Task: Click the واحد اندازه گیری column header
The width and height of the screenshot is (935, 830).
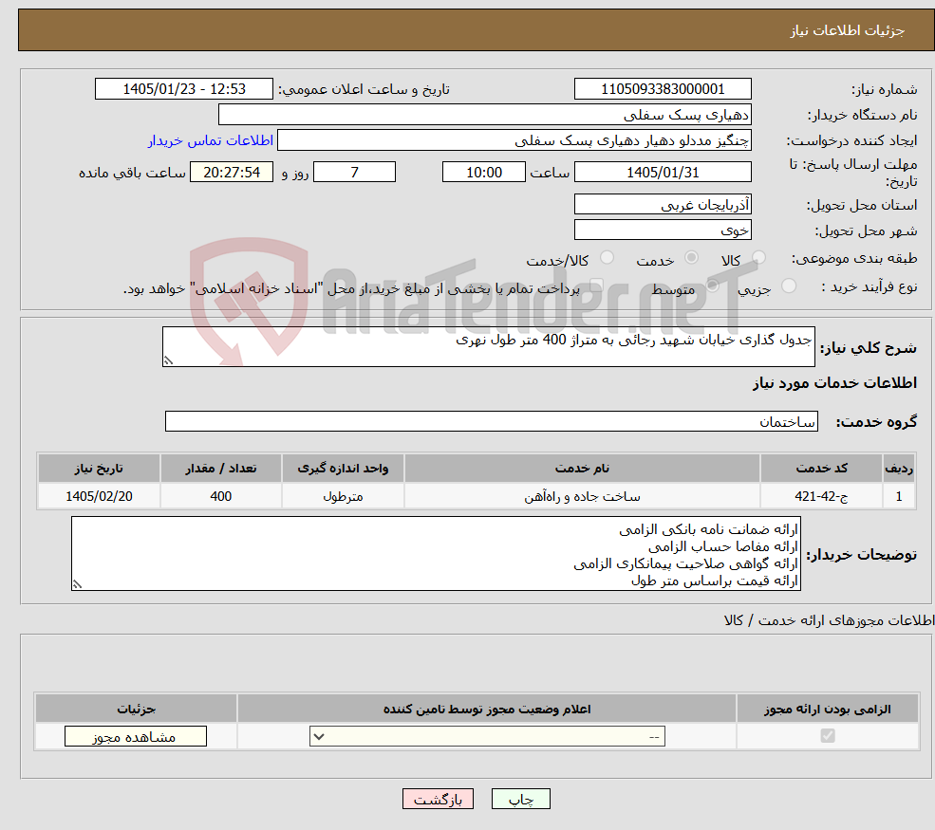Action: [343, 468]
